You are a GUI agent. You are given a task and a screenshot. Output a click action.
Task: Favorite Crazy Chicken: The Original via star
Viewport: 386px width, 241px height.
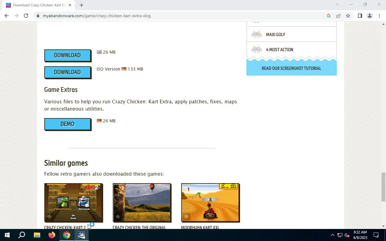click(x=118, y=216)
